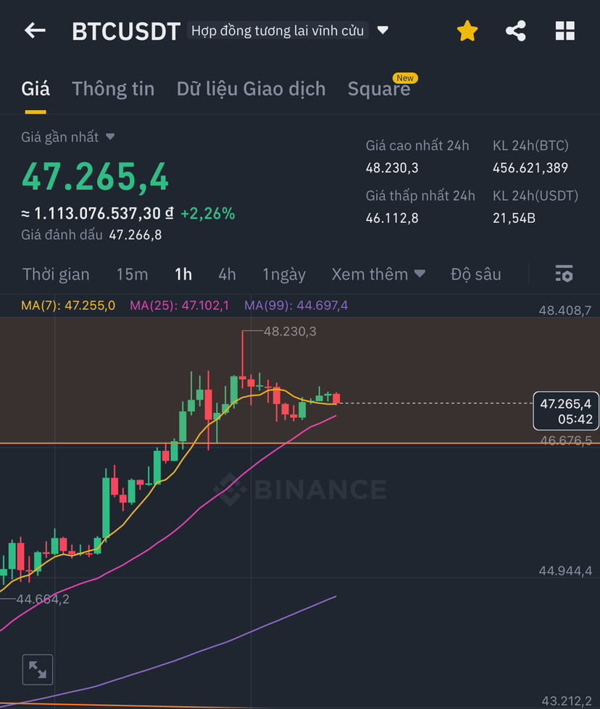Toggle the 1h timeframe selection
This screenshot has height=709, width=600.
[183, 274]
